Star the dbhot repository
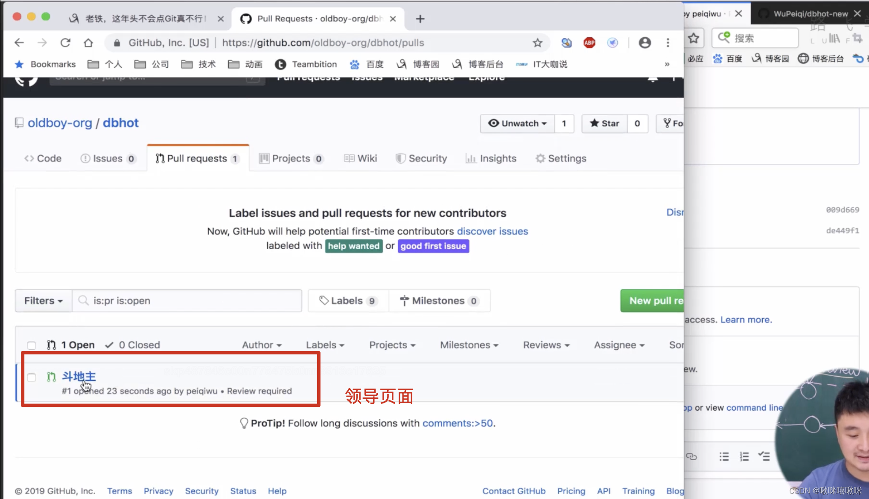Screen dimensions: 869x499 pos(604,124)
